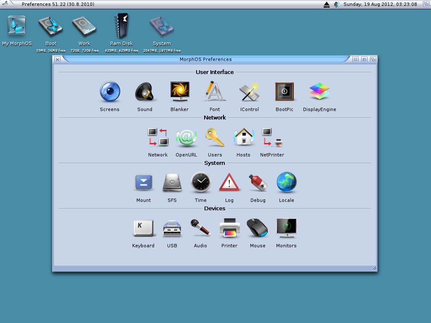Click the eject icon in top bar
The image size is (431, 323).
326,4
